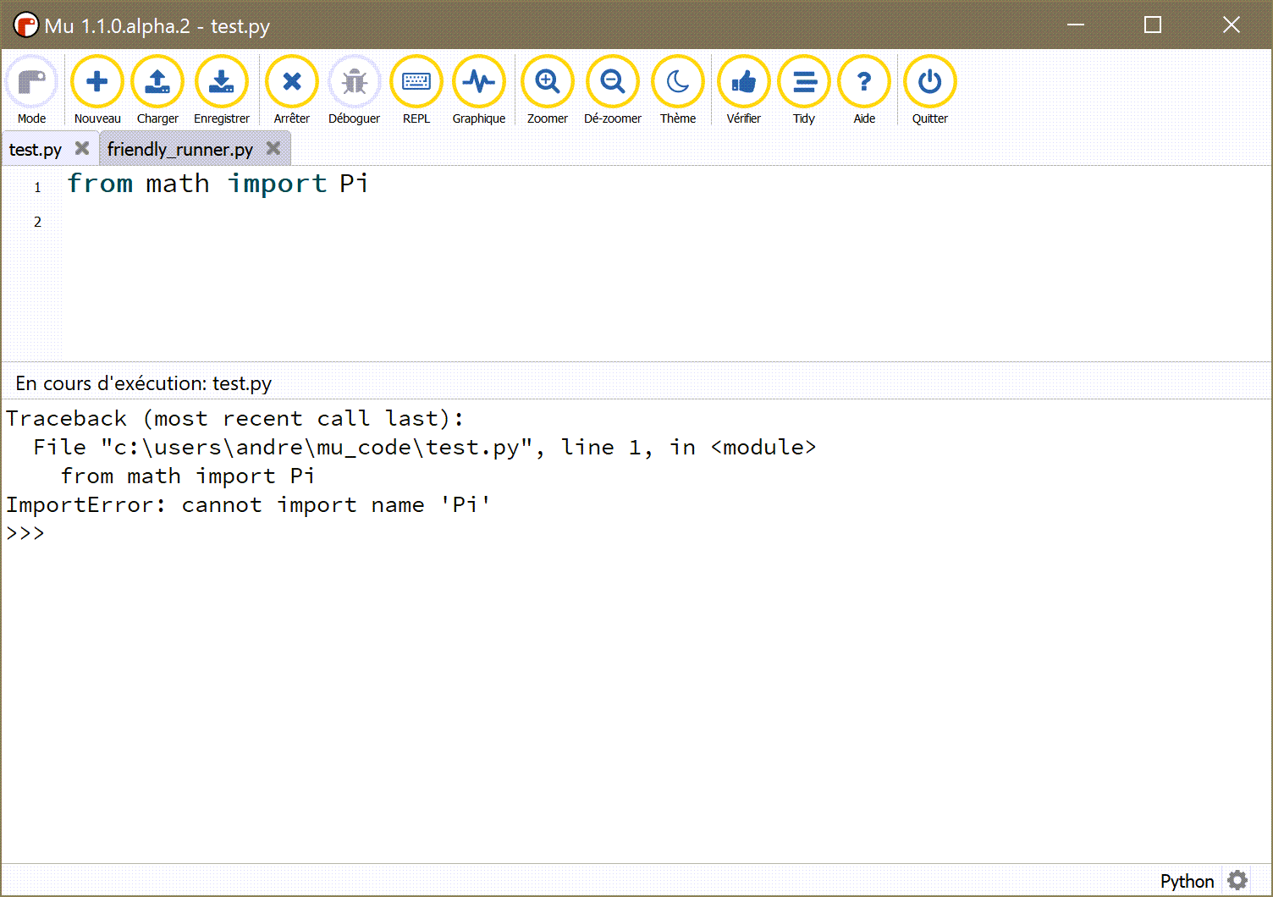Load a file with Charger
Image resolution: width=1273 pixels, height=897 pixels.
[157, 91]
